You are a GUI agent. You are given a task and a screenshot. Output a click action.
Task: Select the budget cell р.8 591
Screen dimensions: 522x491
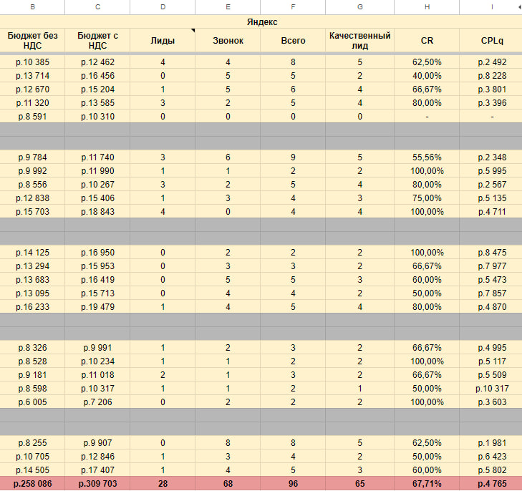tap(32, 117)
